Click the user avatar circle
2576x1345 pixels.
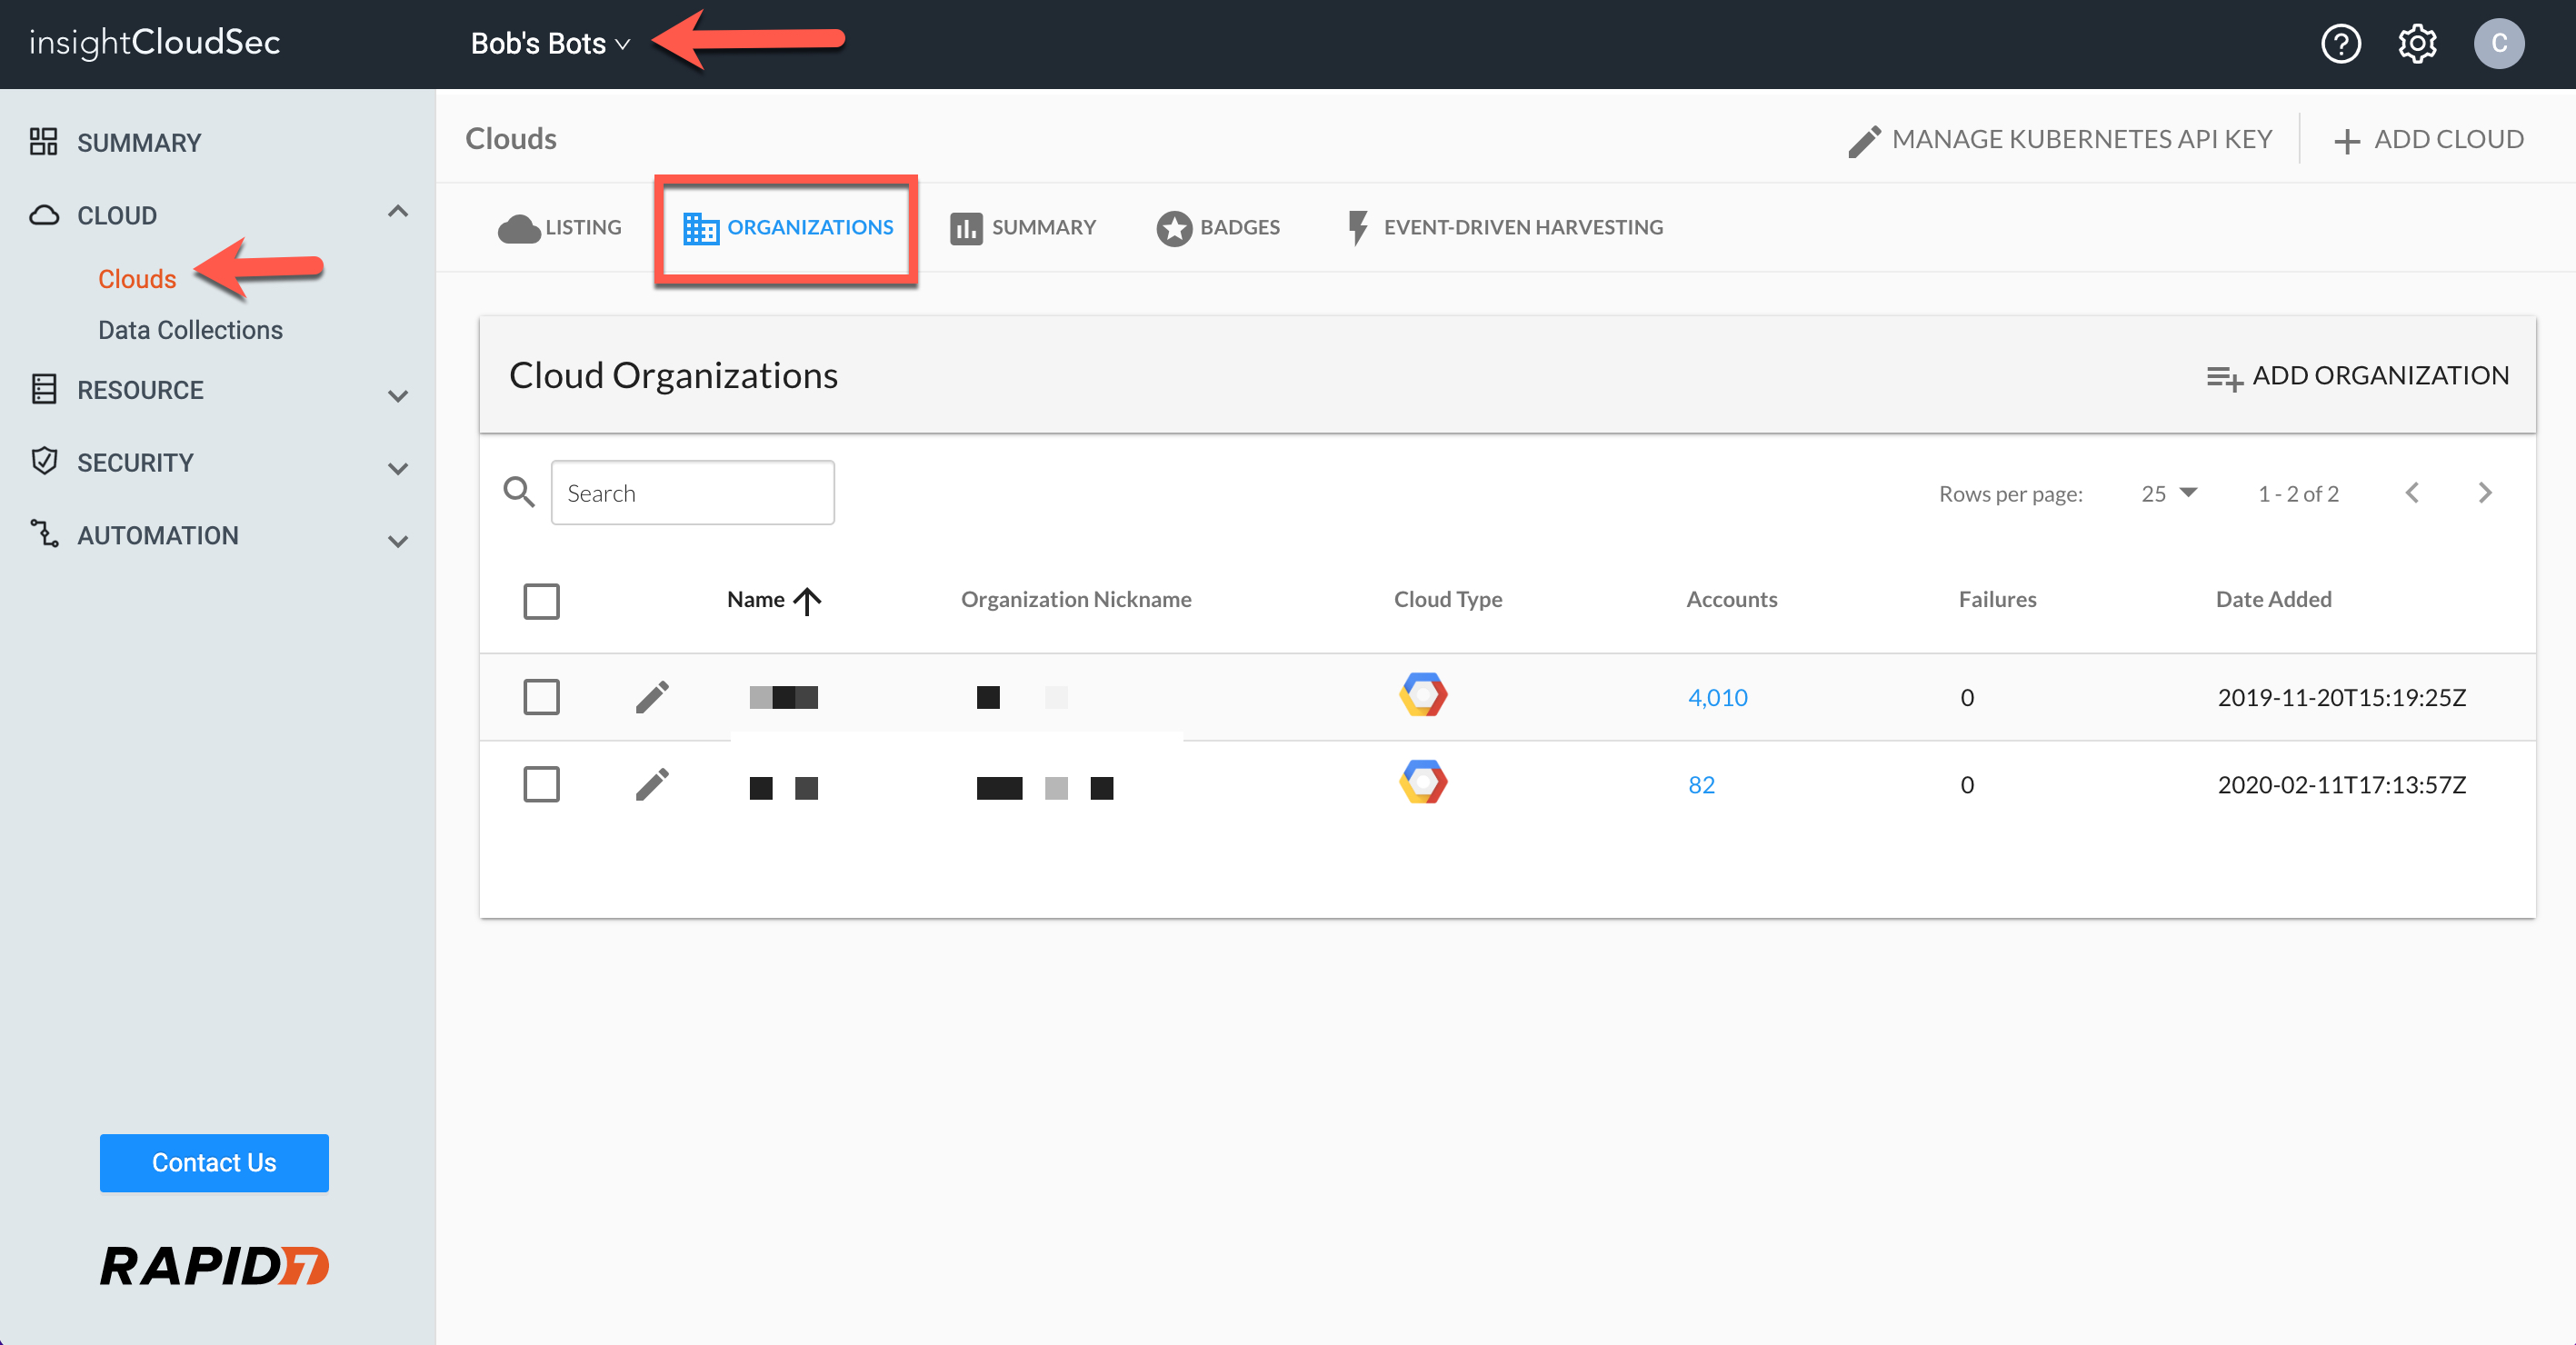(x=2498, y=43)
